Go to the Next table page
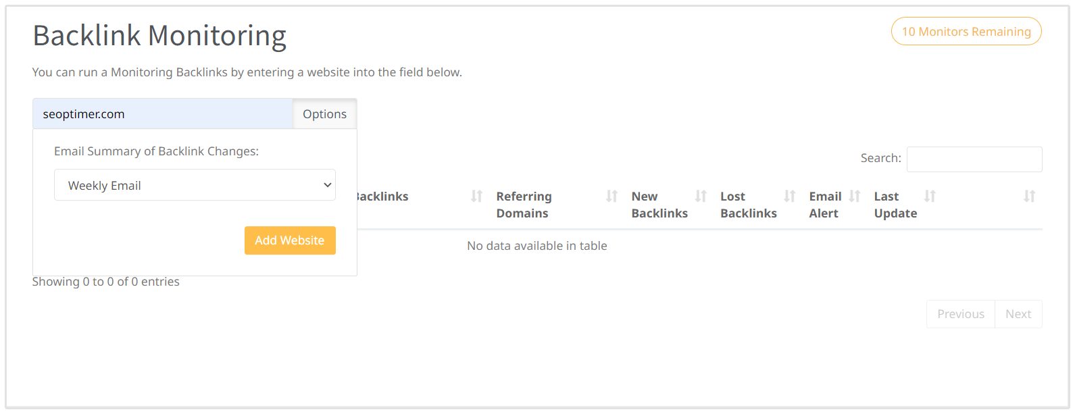The image size is (1075, 414). pos(1018,314)
